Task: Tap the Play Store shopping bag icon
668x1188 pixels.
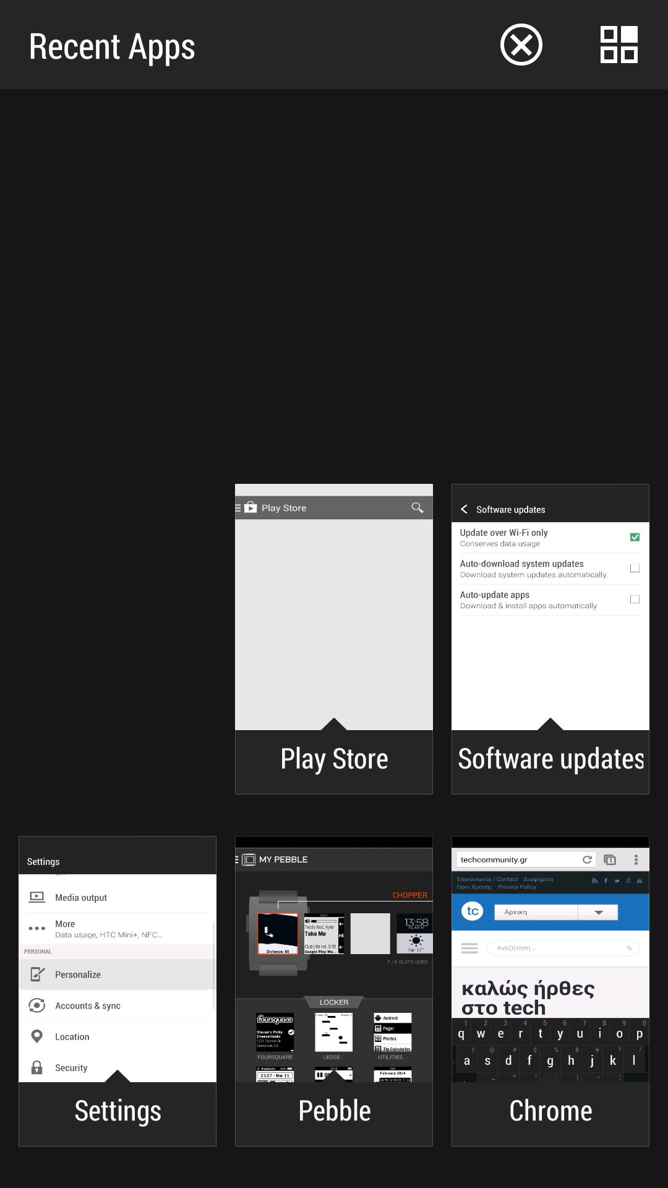Action: click(x=250, y=508)
